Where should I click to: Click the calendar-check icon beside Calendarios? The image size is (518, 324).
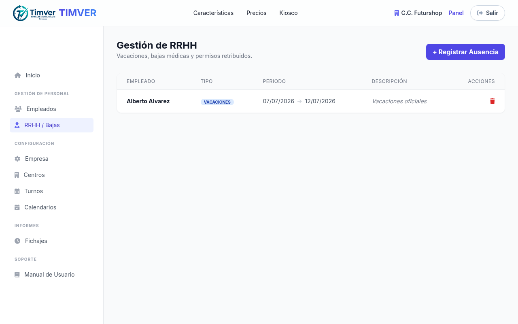(17, 207)
